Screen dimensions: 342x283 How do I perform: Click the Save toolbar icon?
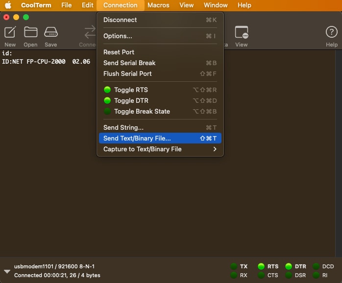tap(51, 32)
